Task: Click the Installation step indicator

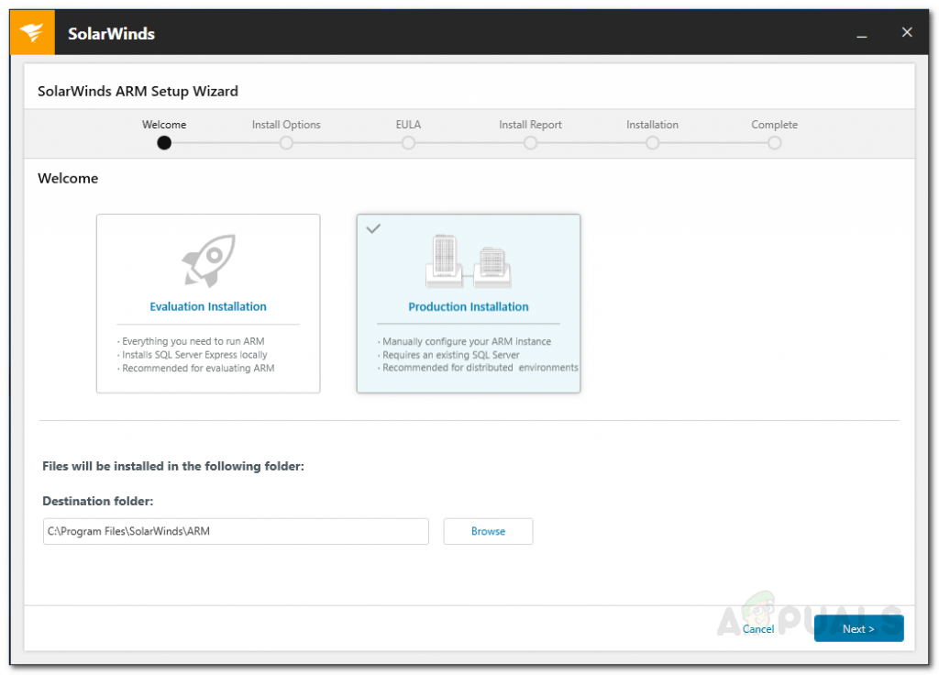Action: (x=652, y=143)
